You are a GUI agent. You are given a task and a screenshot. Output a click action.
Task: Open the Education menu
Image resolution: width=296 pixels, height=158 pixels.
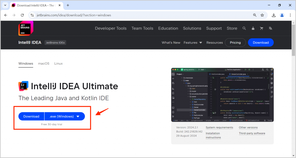coord(168,28)
